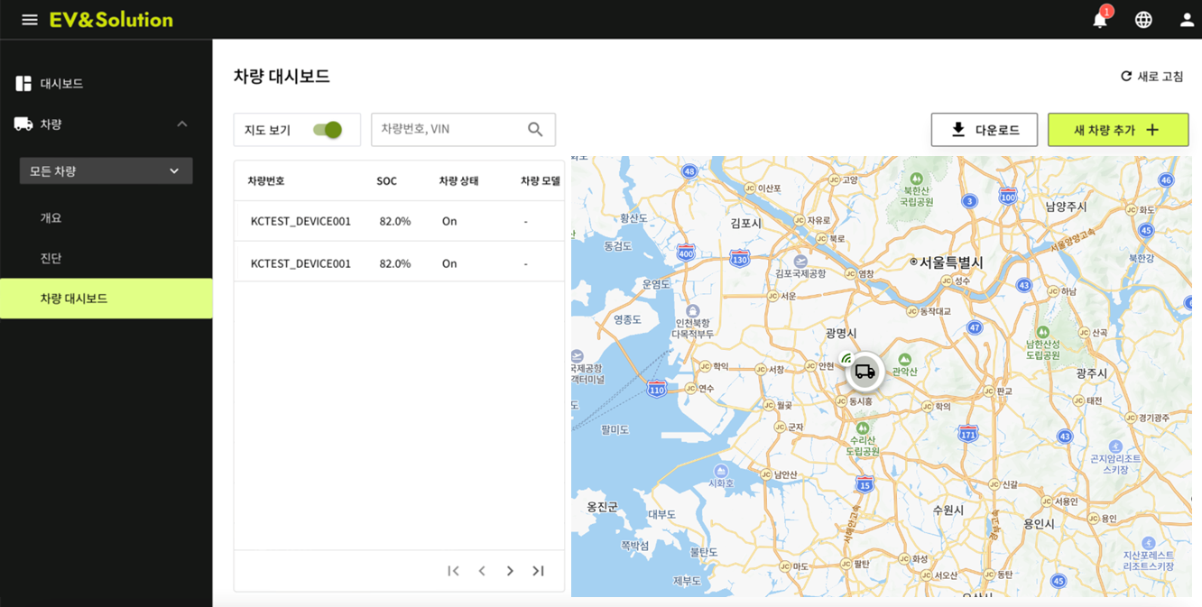Go to 개요 in sidebar
This screenshot has width=1202, height=607.
point(51,218)
